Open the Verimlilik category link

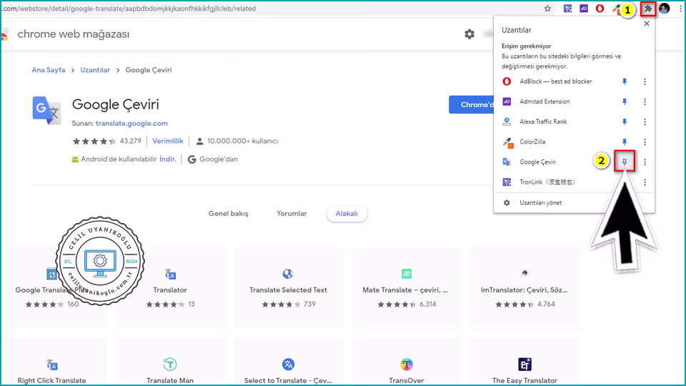click(168, 141)
